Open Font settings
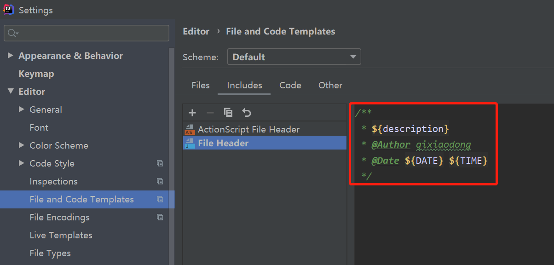This screenshot has height=265, width=554. tap(39, 127)
